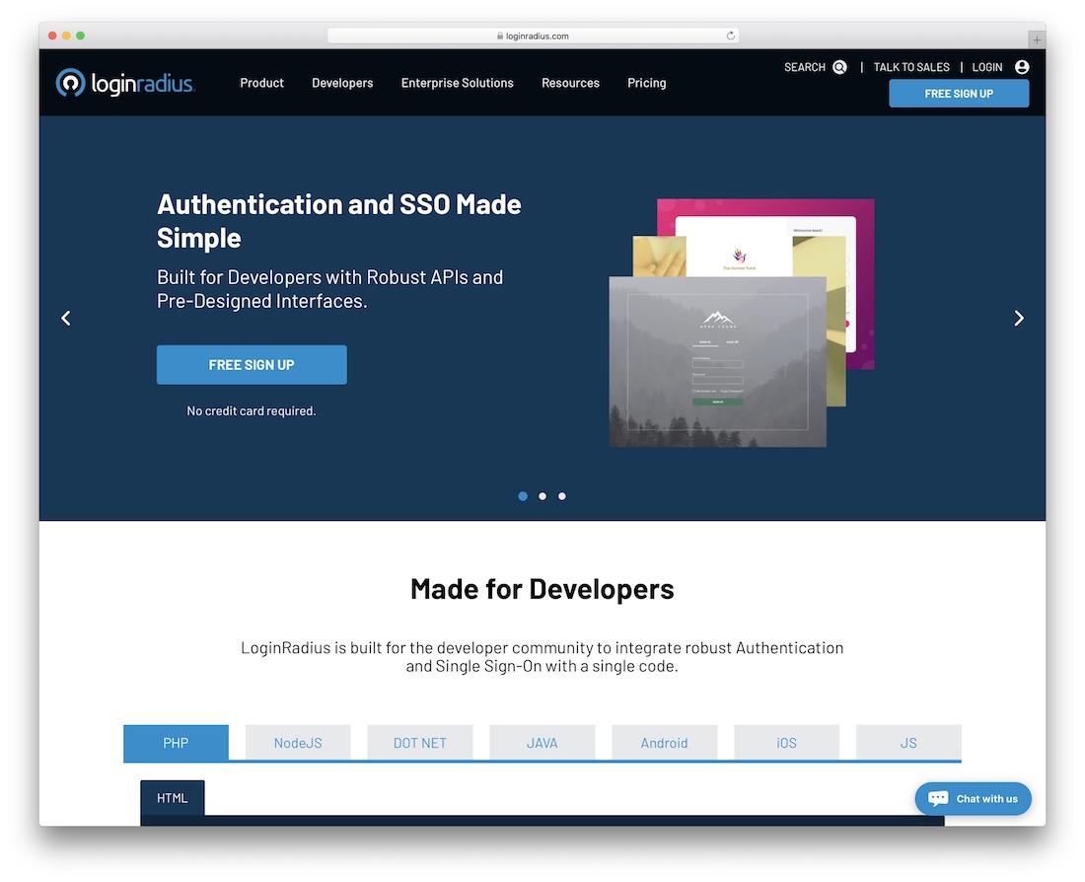This screenshot has width=1085, height=882.
Task: Click the LOGIN link
Action: point(986,67)
